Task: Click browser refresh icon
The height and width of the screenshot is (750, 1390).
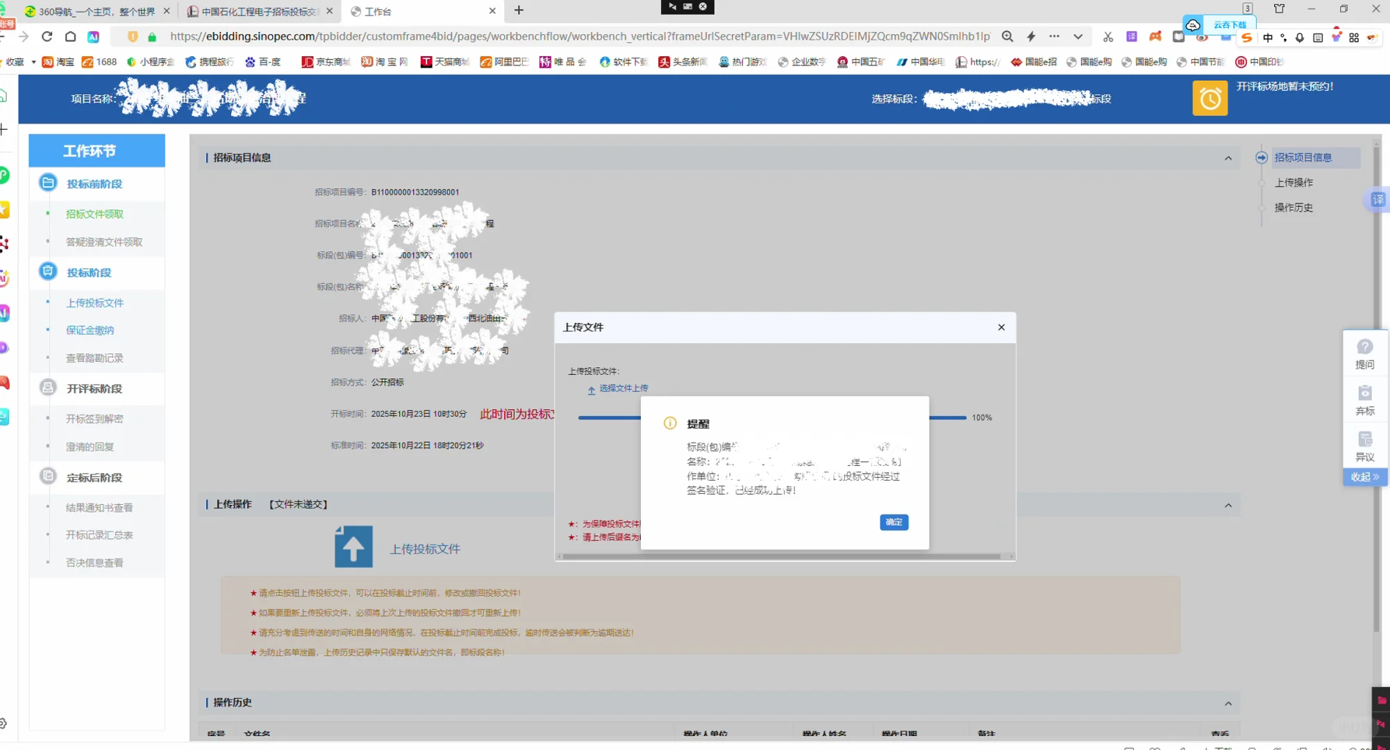Action: [x=47, y=36]
